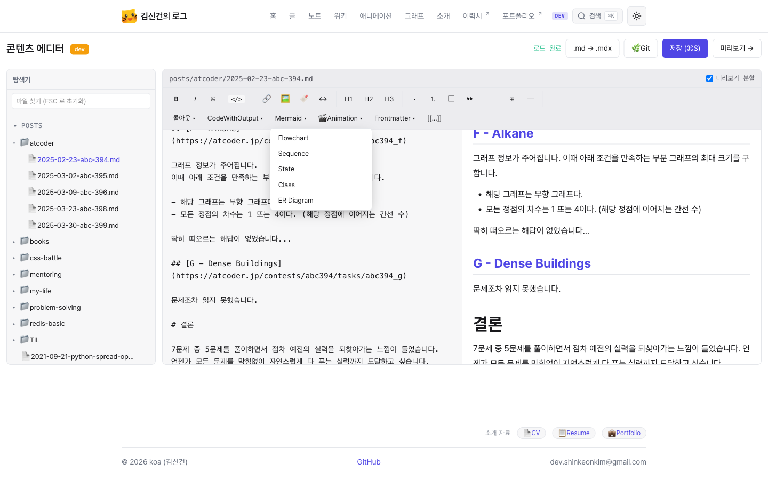The height and width of the screenshot is (480, 768).
Task: Insert a hyperlink with the chain icon
Action: tap(267, 99)
